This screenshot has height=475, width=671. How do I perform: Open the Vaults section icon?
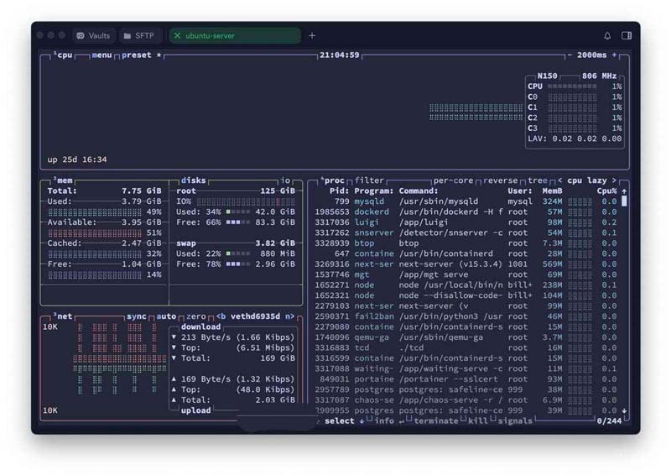click(81, 36)
